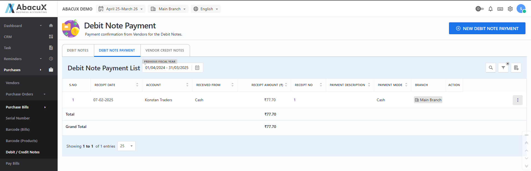Open the Main Branch selector dropdown
Screen dimensions: 531x171
tap(168, 9)
